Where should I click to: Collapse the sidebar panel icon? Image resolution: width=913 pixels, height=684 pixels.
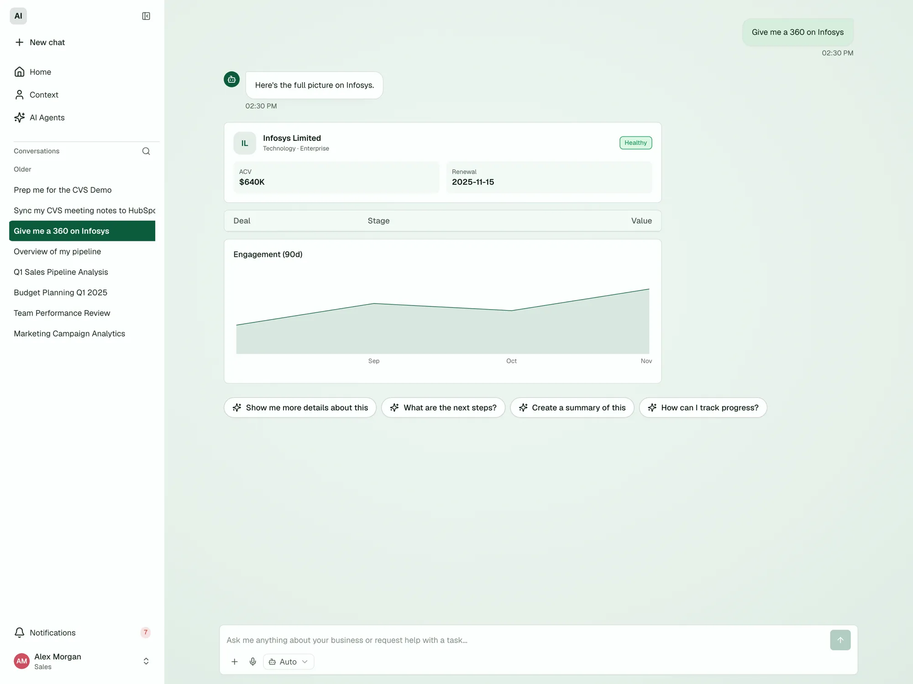click(146, 16)
